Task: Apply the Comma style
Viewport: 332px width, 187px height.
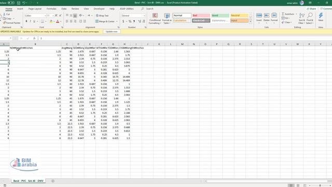Action: pos(134,21)
